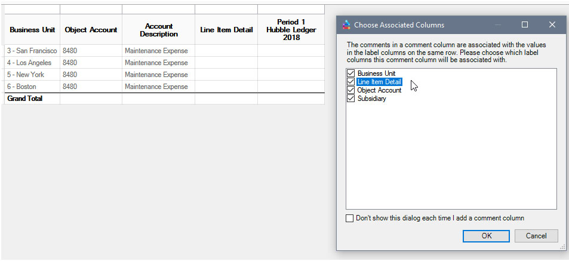Enable Don't show this dialog checkbox

point(350,218)
